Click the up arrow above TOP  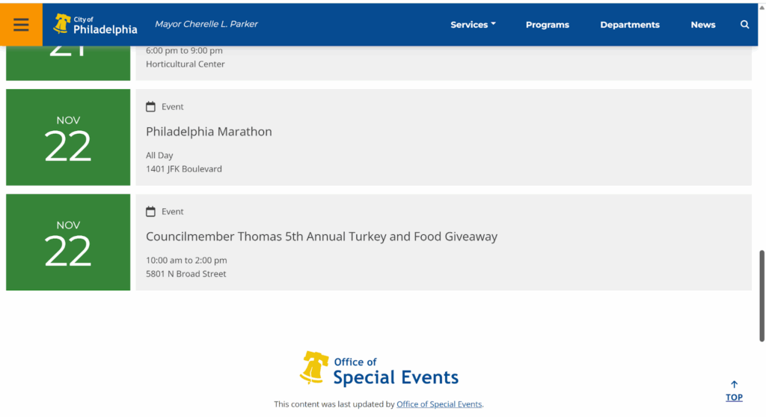point(734,385)
